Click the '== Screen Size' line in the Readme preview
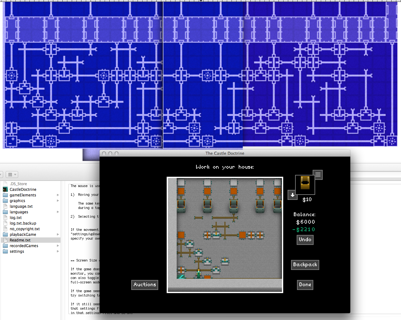Screen dimensions: 401x320 coord(85,260)
